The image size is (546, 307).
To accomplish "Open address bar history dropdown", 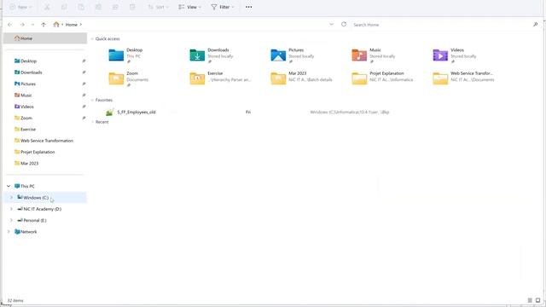I will click(x=331, y=25).
